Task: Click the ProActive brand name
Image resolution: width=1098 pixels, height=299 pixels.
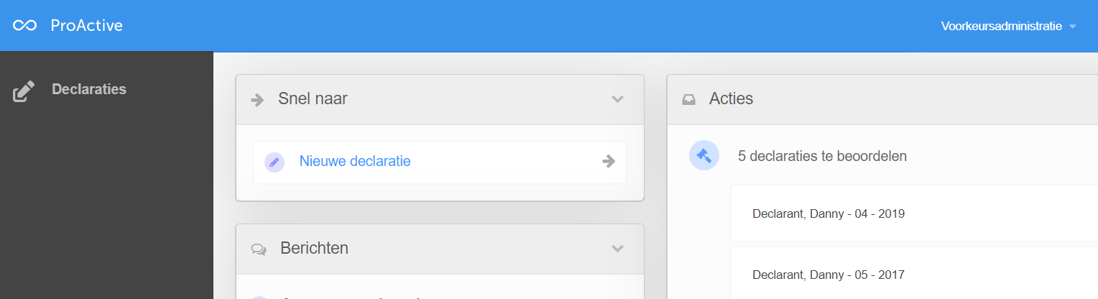Action: point(86,26)
